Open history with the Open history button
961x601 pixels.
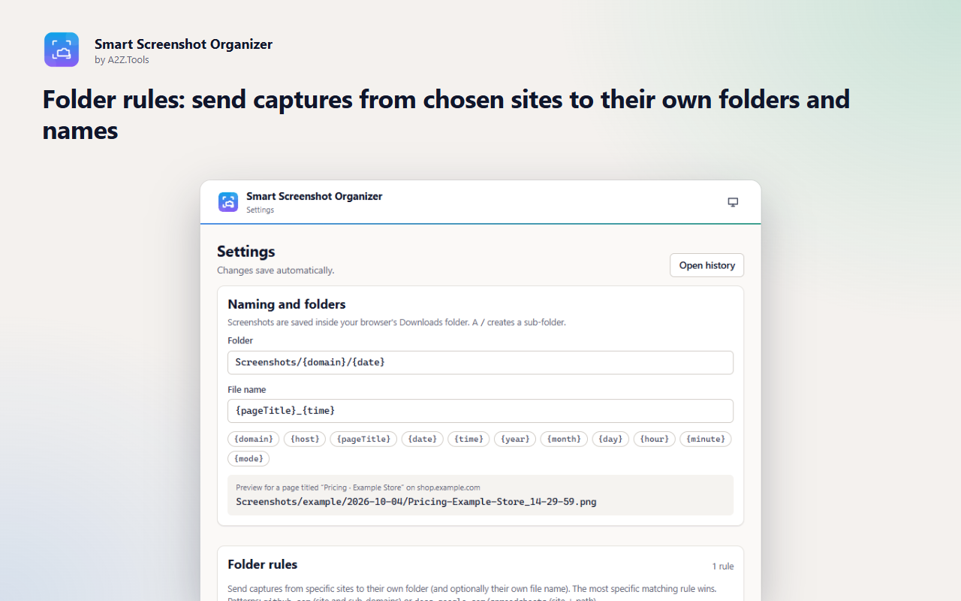pos(706,265)
